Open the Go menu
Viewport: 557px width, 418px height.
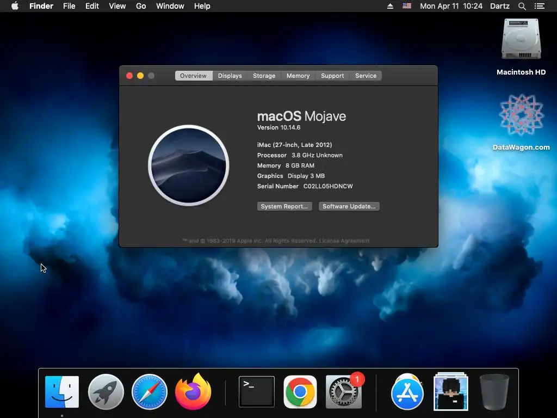pyautogui.click(x=141, y=6)
